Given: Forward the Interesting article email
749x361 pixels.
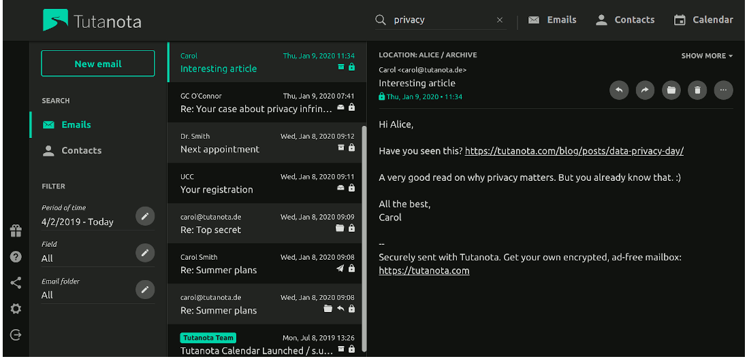Looking at the screenshot, I should click(645, 90).
